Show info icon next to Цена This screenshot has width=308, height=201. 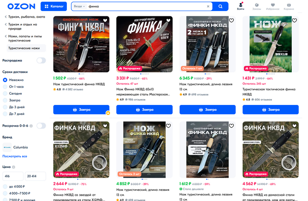pyautogui.click(x=13, y=167)
